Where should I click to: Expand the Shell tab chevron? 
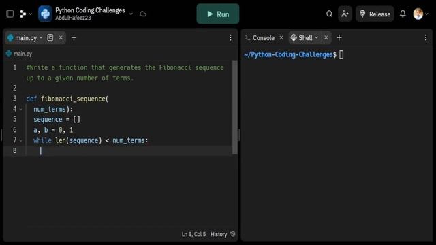click(x=316, y=37)
